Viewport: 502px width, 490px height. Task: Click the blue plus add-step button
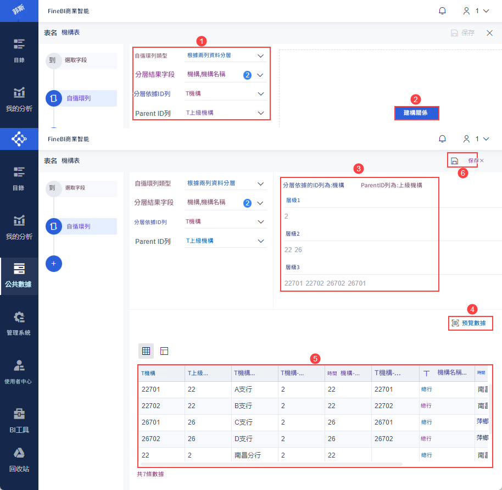53,264
